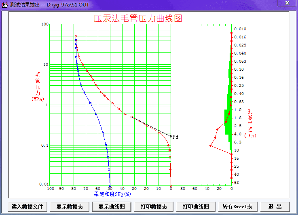
Task: Export data with 转存Excel表 button
Action: [237, 207]
